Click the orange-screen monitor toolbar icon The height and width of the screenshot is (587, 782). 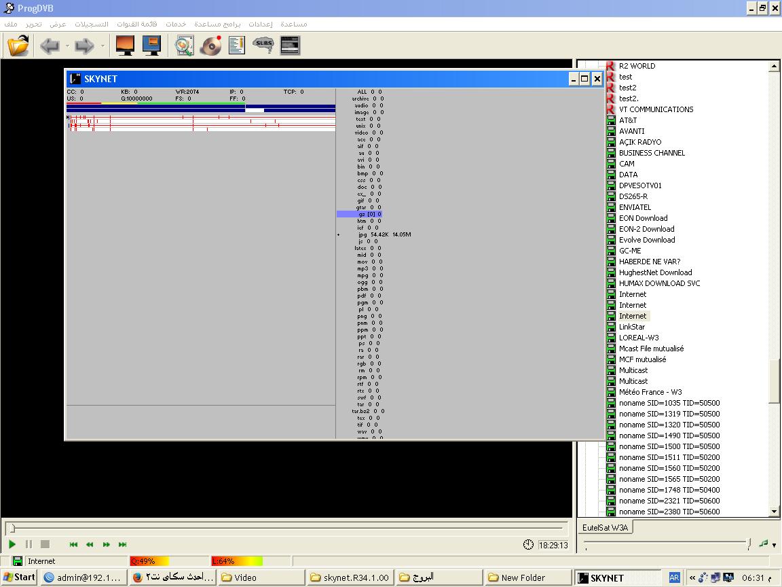pos(125,46)
